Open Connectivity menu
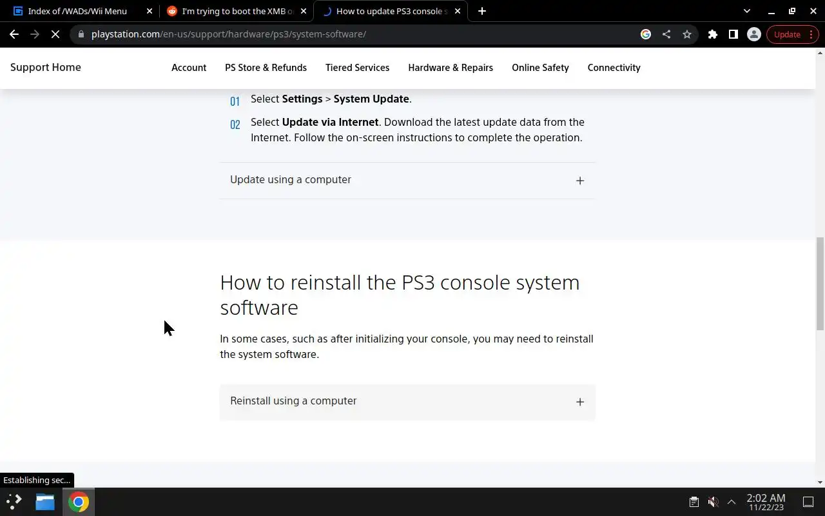 (x=614, y=68)
